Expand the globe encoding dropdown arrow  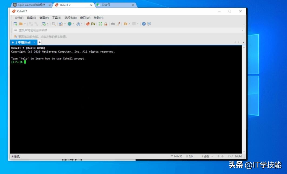(x=74, y=24)
